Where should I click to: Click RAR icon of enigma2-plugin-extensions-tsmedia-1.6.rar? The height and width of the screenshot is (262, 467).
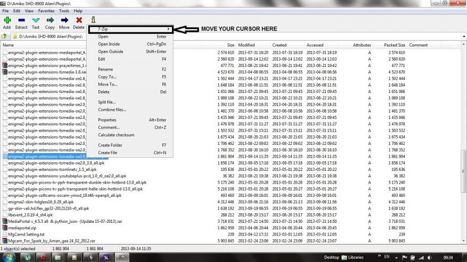(x=5, y=72)
